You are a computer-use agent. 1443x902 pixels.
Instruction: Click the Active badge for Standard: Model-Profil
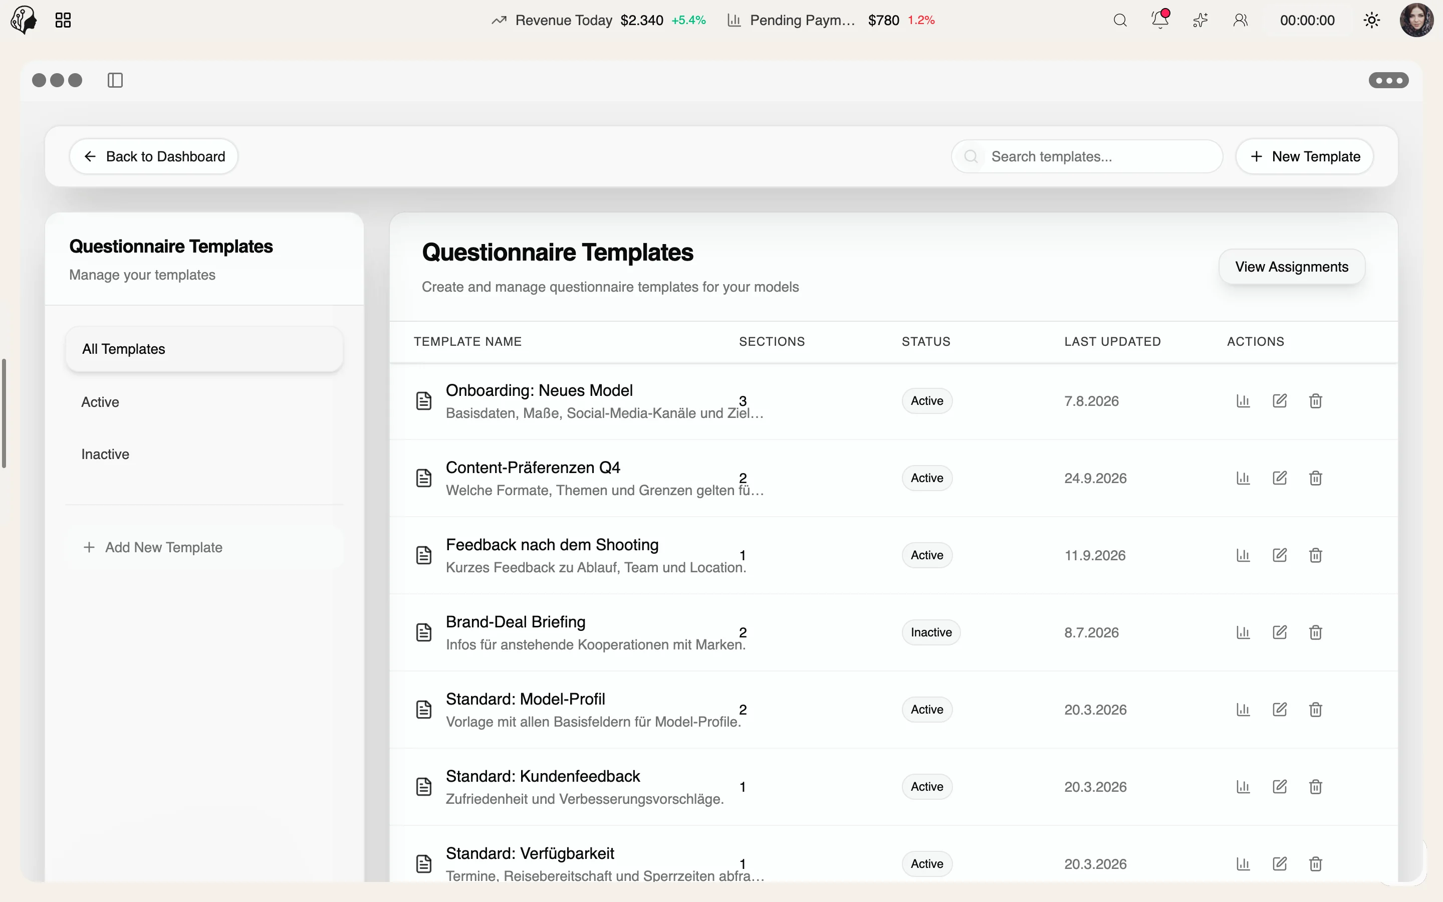(x=926, y=709)
